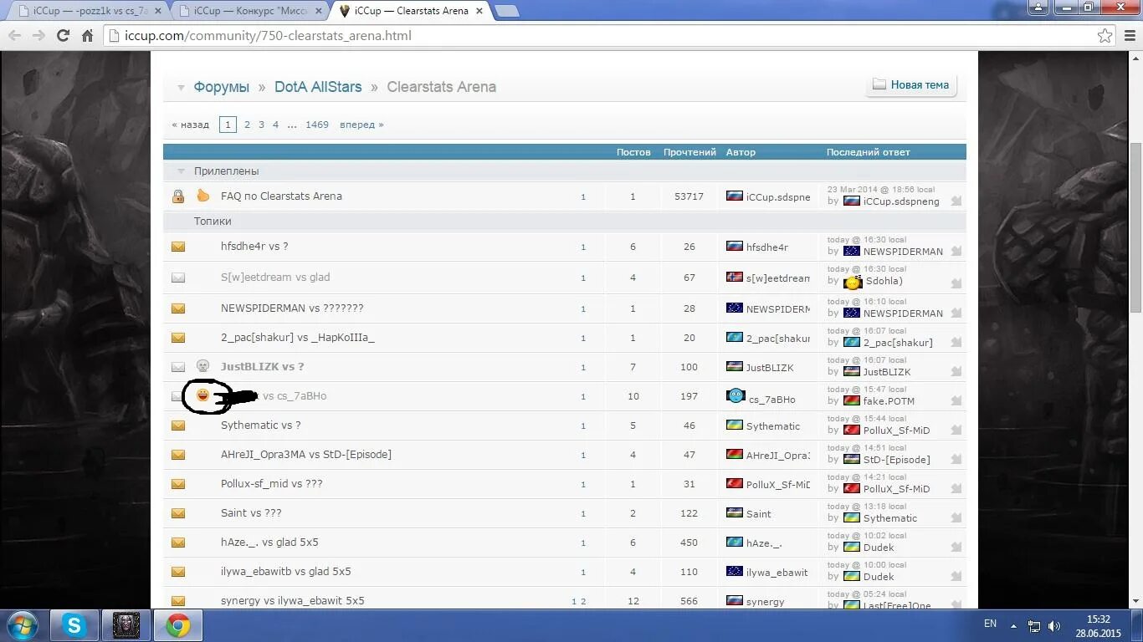The height and width of the screenshot is (642, 1143).
Task: Click envelope icon for Saint vs ???
Action: [x=178, y=513]
